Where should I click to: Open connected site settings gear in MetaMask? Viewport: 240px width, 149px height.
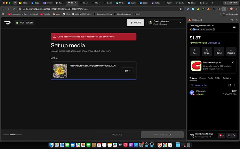(229, 135)
